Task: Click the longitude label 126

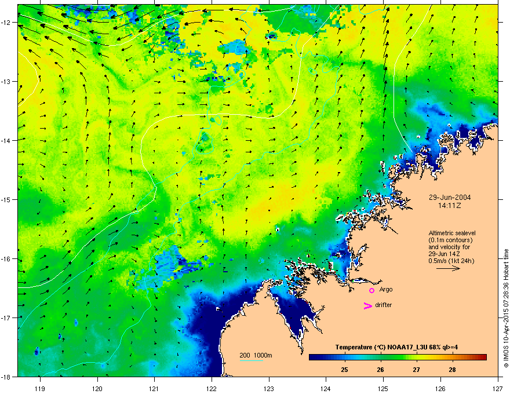Action: [440, 388]
